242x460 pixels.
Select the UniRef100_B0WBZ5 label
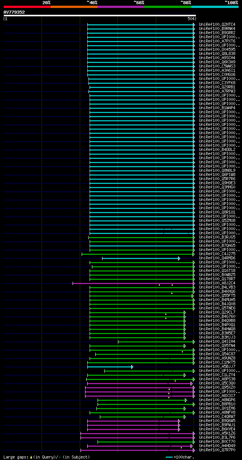[217, 275]
